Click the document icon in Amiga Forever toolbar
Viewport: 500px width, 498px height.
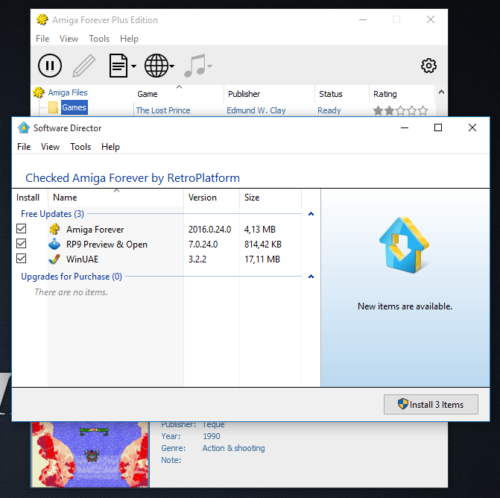point(118,66)
